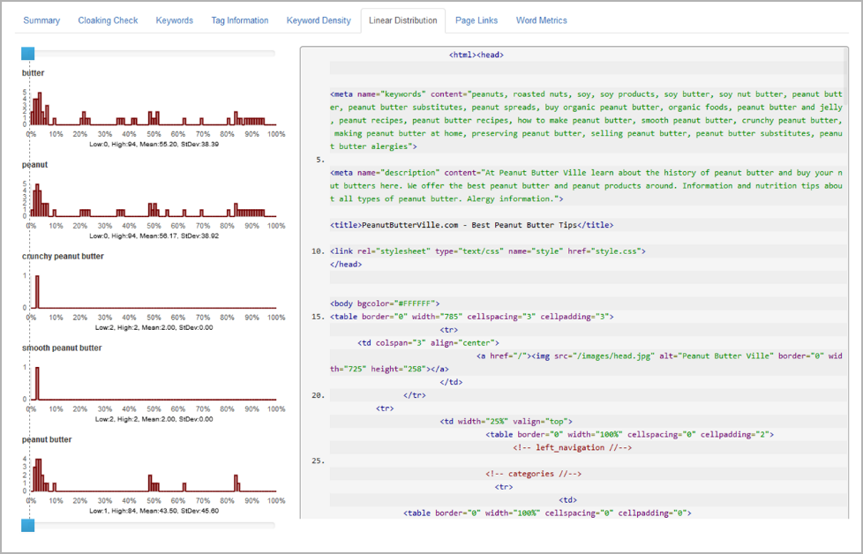Click the 'smooth peanut butter' chart title

(62, 348)
